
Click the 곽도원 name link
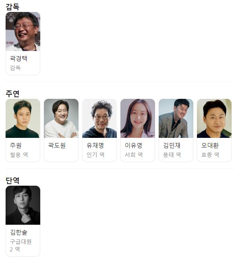coord(57,145)
